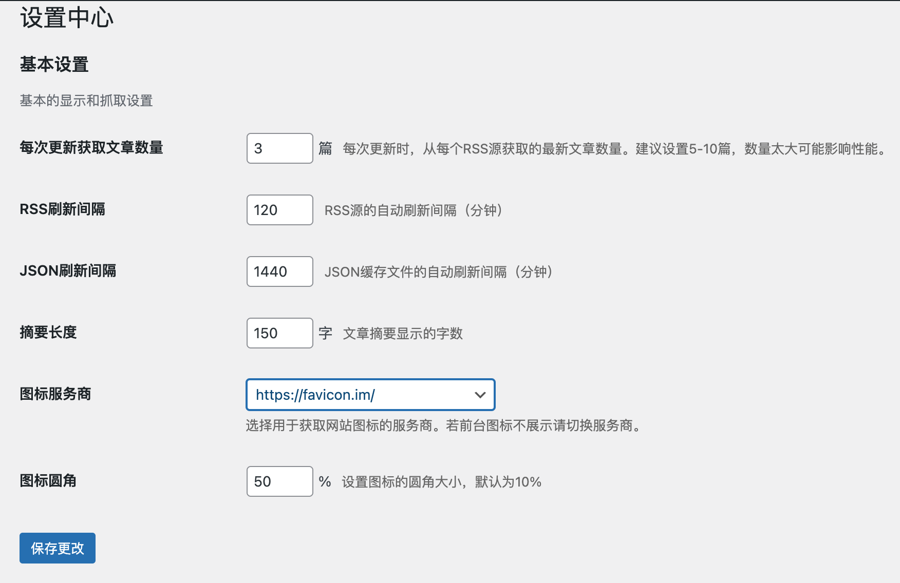Select the JSON刷新间隔 field showing 1440
This screenshot has height=583, width=900.
279,271
